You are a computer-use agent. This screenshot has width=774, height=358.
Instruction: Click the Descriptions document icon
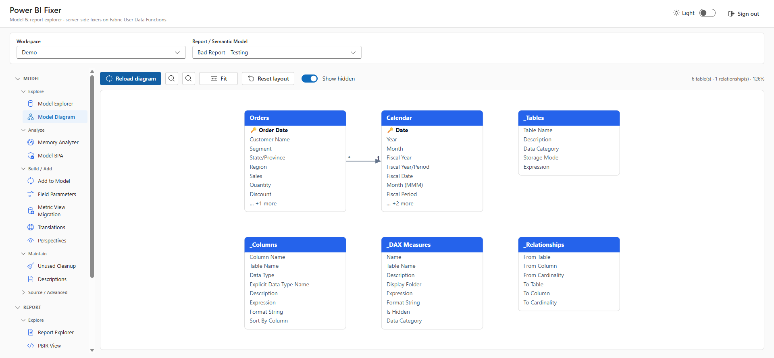[x=31, y=279]
